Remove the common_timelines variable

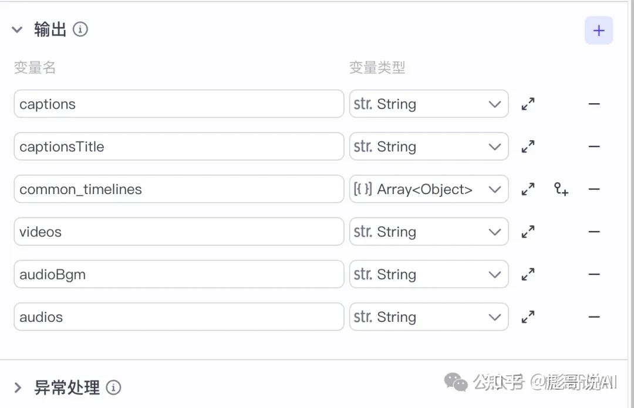594,189
